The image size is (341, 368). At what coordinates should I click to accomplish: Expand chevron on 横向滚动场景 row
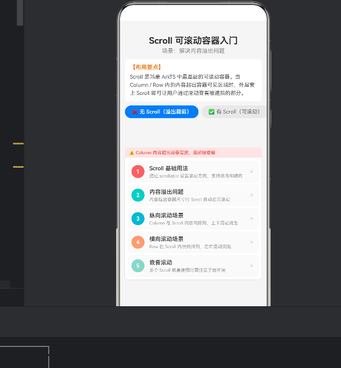252,242
